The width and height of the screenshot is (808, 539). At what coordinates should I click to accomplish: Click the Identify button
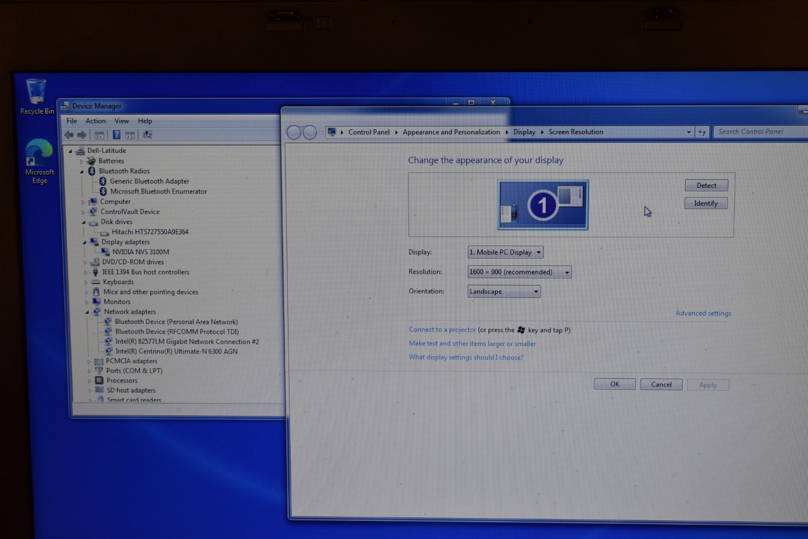tap(706, 203)
